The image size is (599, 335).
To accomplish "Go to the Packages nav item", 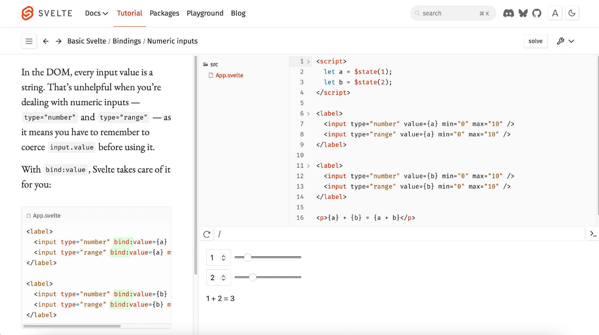I will 164,13.
